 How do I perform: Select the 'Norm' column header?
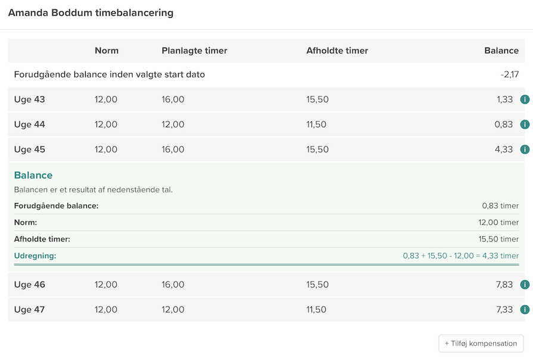(107, 51)
